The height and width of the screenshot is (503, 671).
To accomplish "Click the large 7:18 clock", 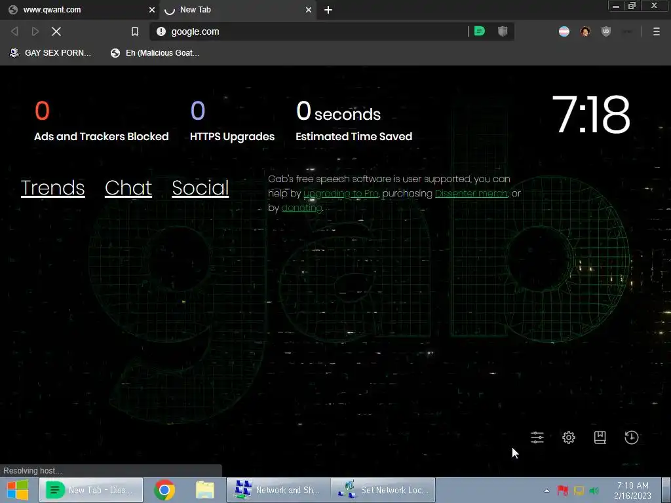I will 592,114.
